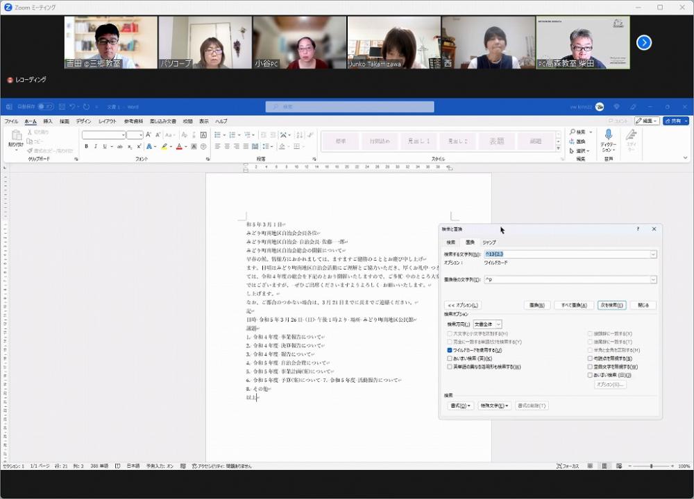The width and height of the screenshot is (694, 499).
Task: Click the center alignment icon
Action: [x=227, y=147]
